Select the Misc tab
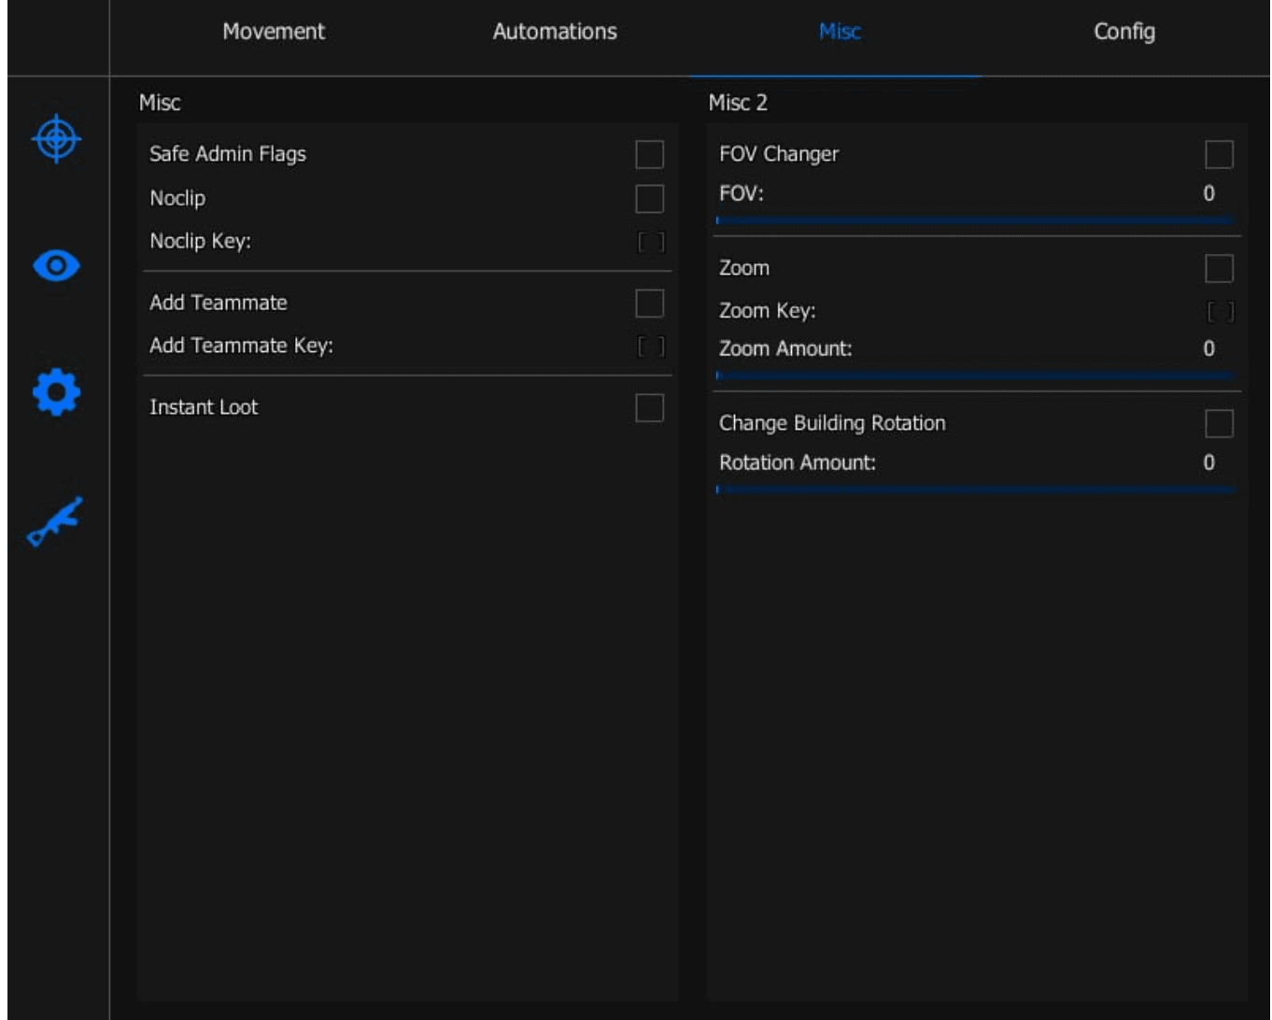The image size is (1272, 1020). click(839, 32)
